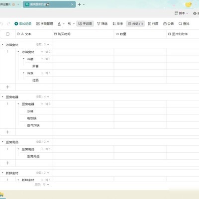The width and height of the screenshot is (199, 199).
Task: Add a new row to the 厨房电器 group
Action: click(x=7, y=132)
